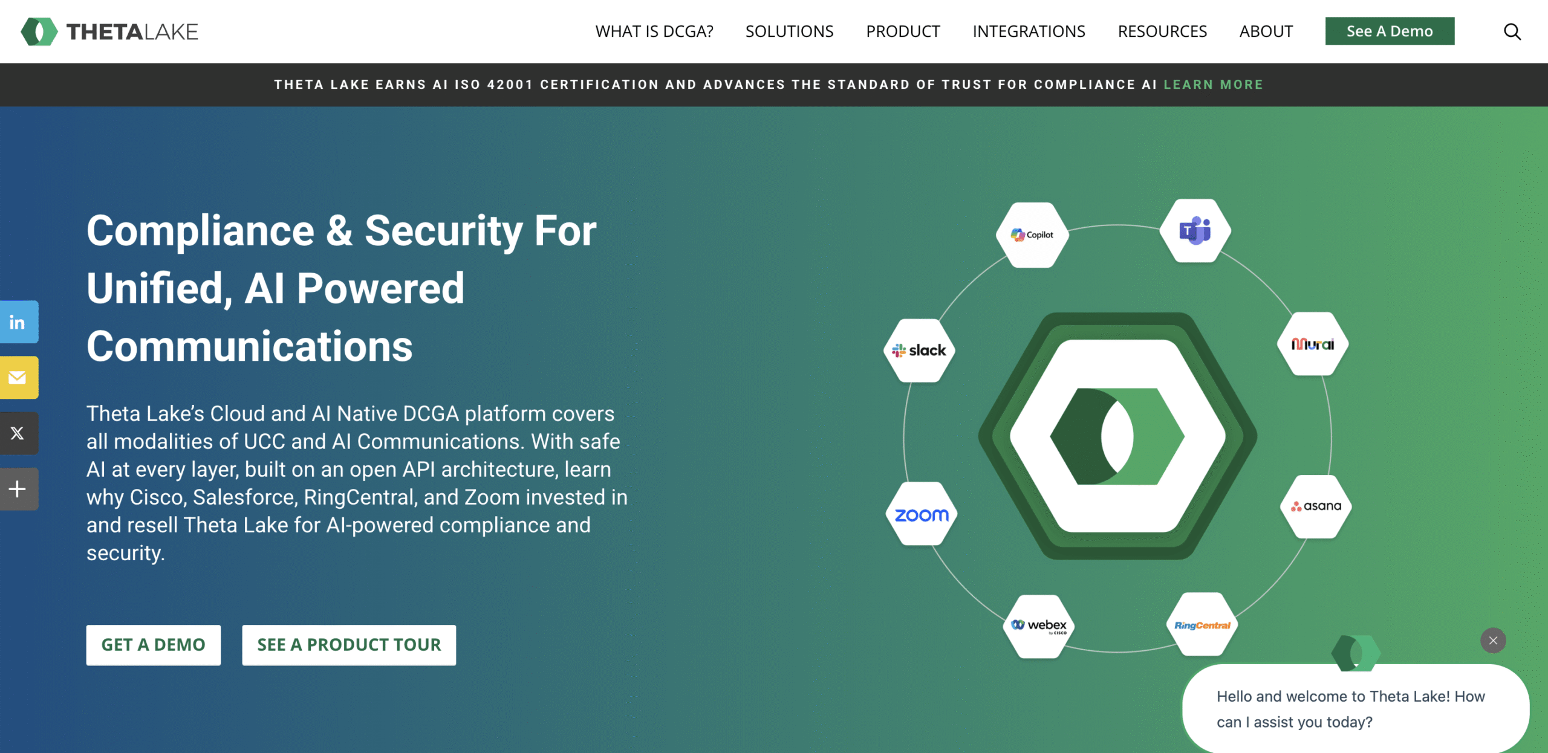
Task: Select the Asana hexagon icon
Action: click(1316, 506)
